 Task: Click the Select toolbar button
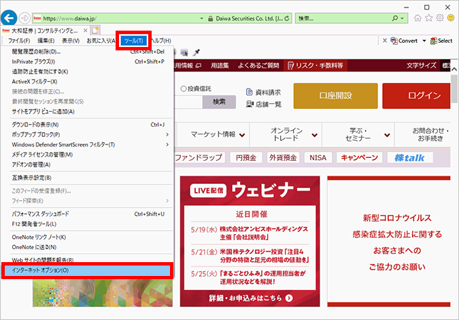pos(441,41)
